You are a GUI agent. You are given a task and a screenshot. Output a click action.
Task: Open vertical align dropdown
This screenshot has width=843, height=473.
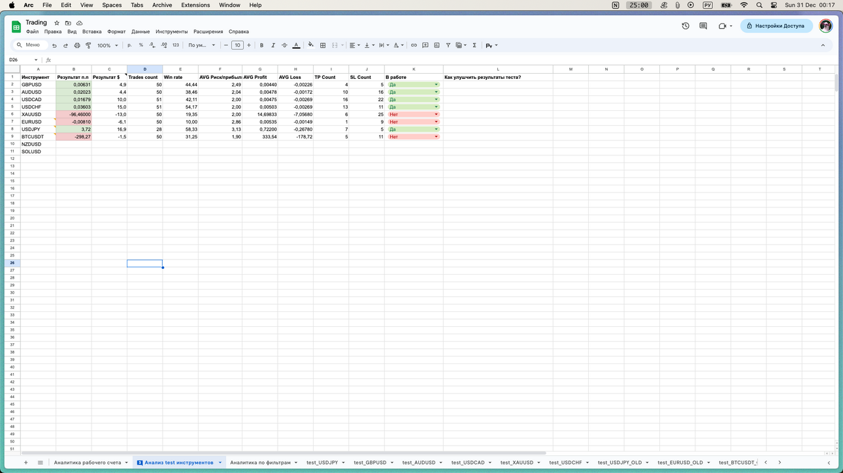(x=369, y=46)
